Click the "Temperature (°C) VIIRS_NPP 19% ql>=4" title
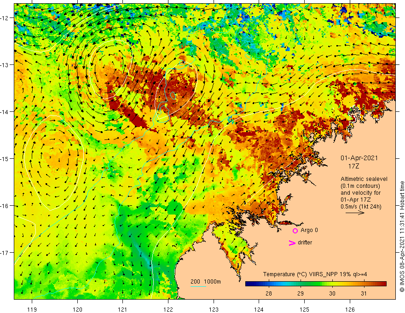 (315, 274)
